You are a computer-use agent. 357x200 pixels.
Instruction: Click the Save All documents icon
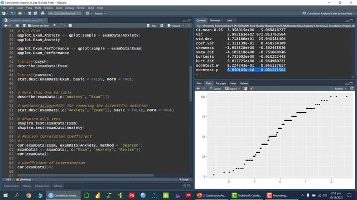pos(35,13)
